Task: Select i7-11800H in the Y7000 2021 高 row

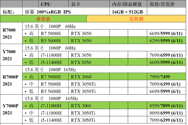Action: (51, 55)
